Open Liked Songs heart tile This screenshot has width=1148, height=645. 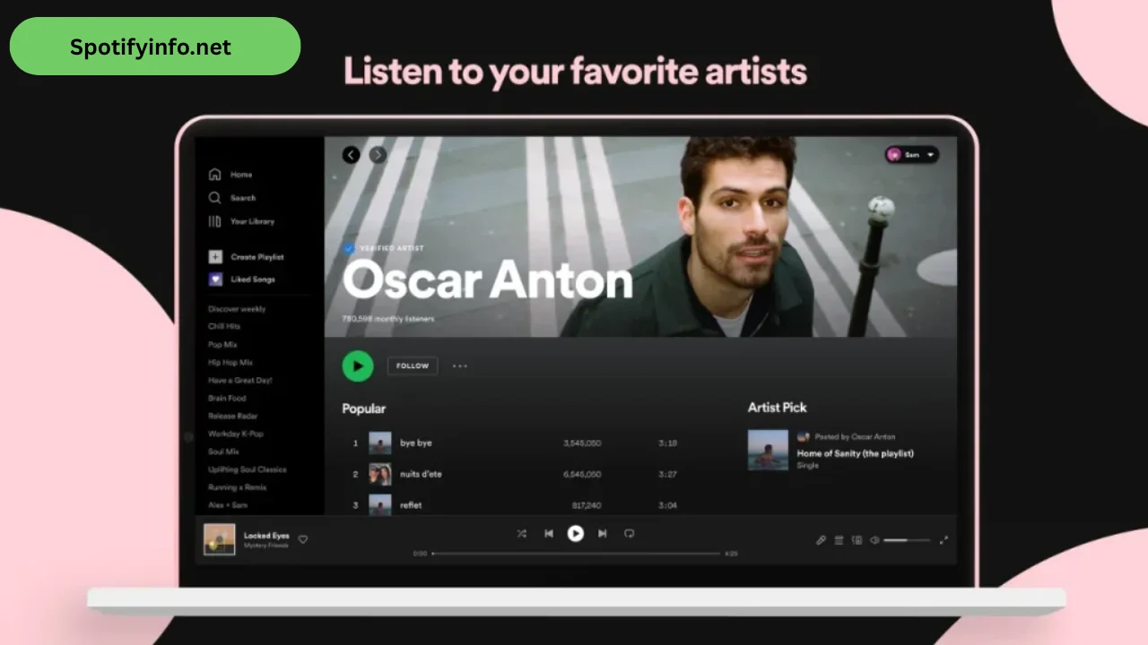pyautogui.click(x=215, y=279)
